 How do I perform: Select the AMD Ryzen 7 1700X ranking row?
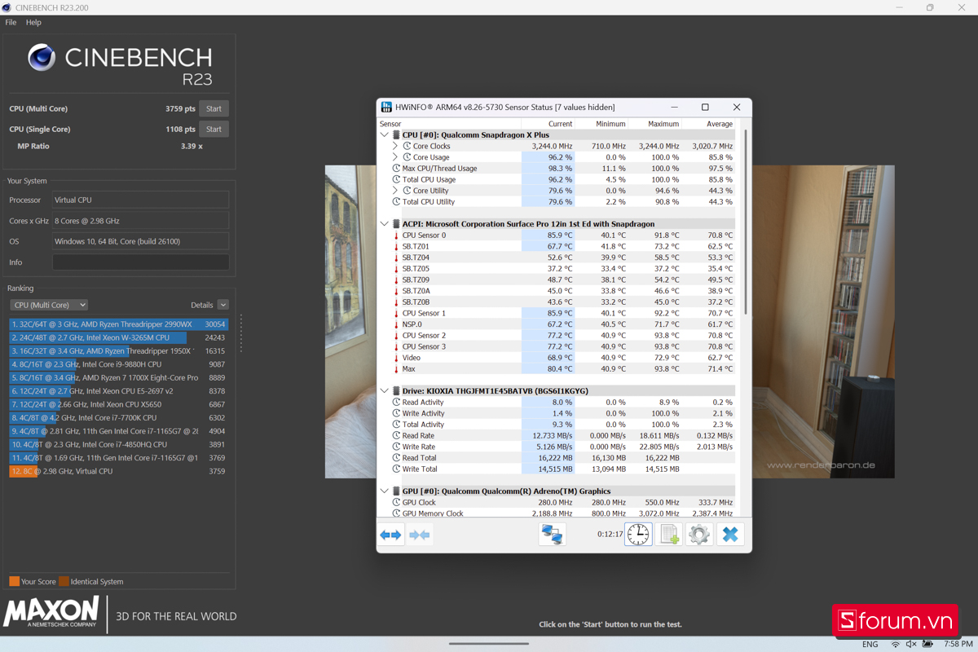118,377
